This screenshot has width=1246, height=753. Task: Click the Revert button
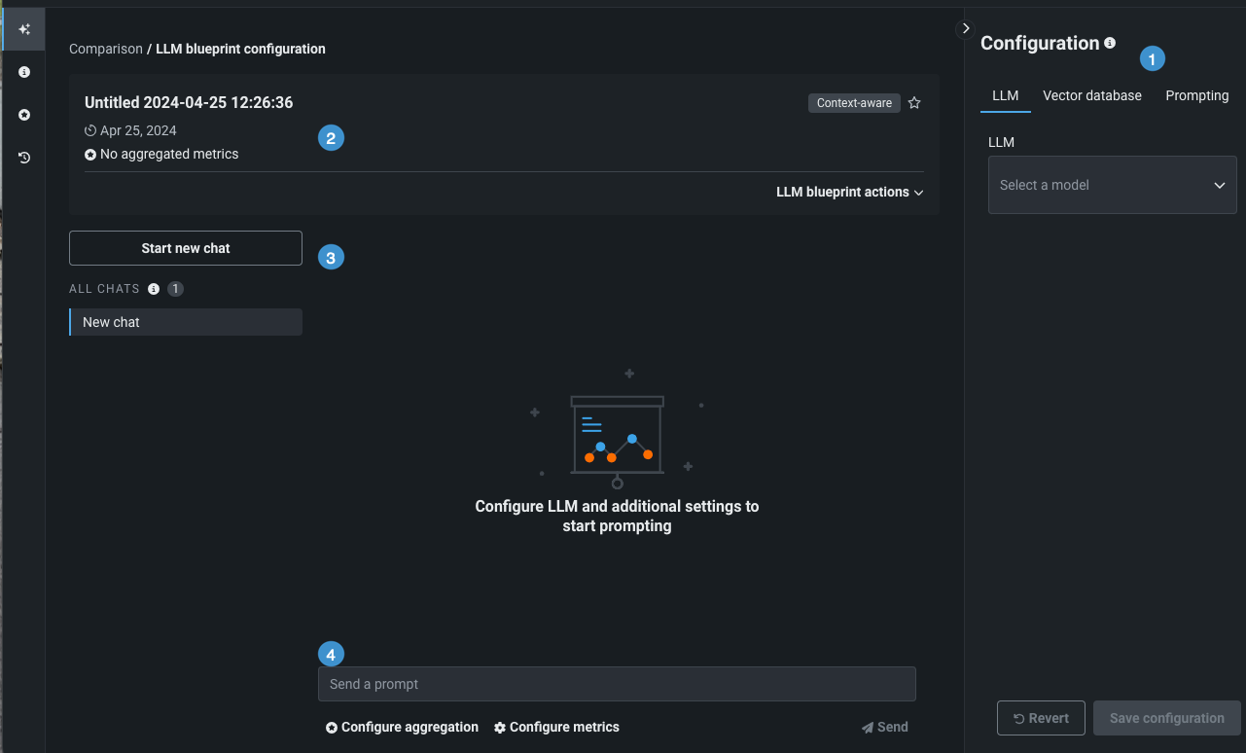pos(1041,718)
